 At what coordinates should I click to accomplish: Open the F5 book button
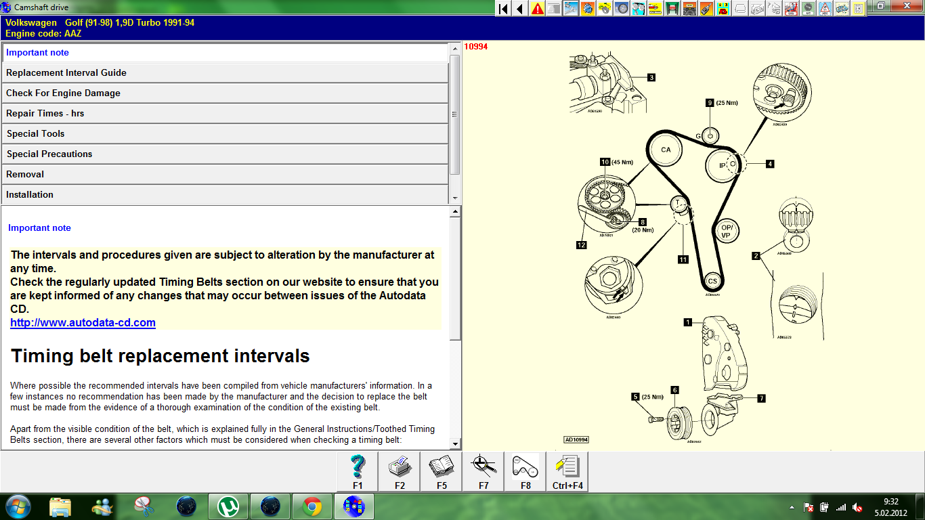(x=442, y=471)
